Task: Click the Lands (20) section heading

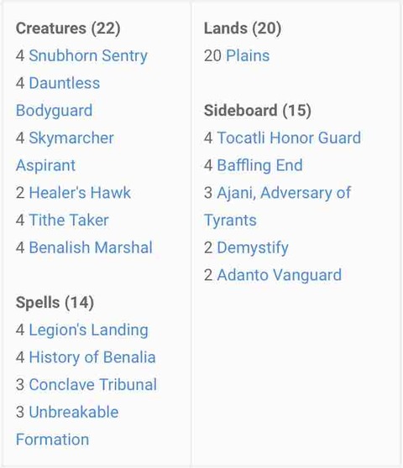Action: [x=243, y=29]
